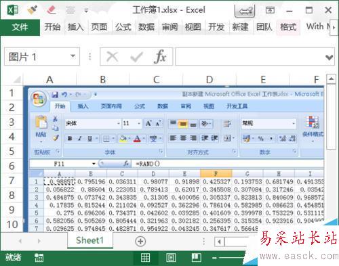Click the zoom out minus button
Viewport: 339px width, 266px height.
[214, 258]
